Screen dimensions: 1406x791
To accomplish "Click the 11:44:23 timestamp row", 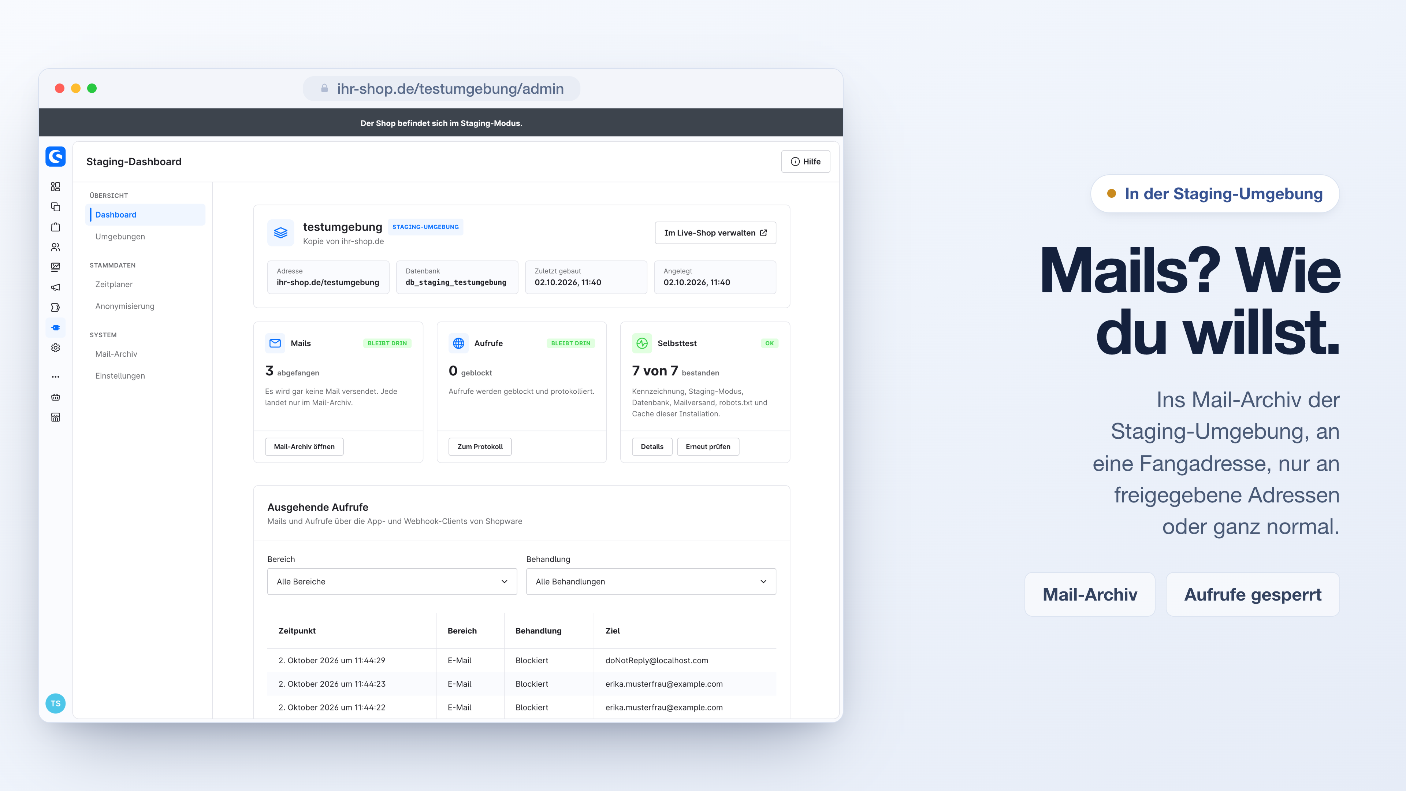I will tap(522, 684).
